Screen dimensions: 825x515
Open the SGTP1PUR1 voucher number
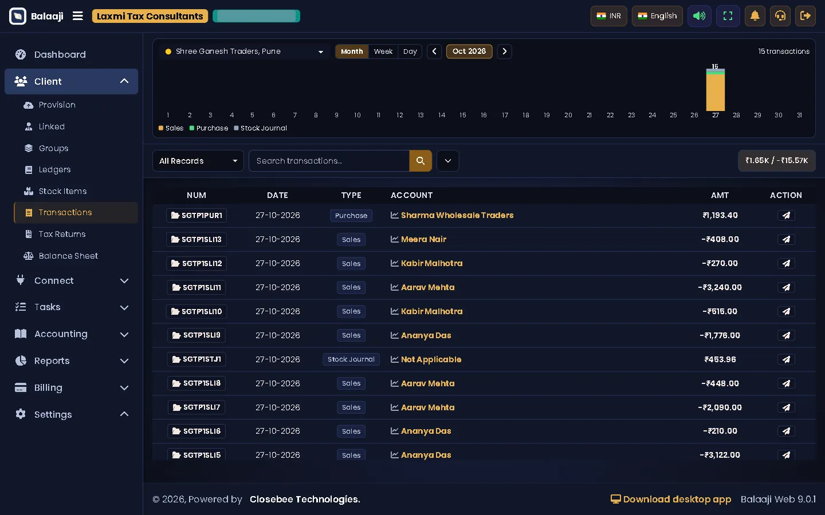pos(197,216)
